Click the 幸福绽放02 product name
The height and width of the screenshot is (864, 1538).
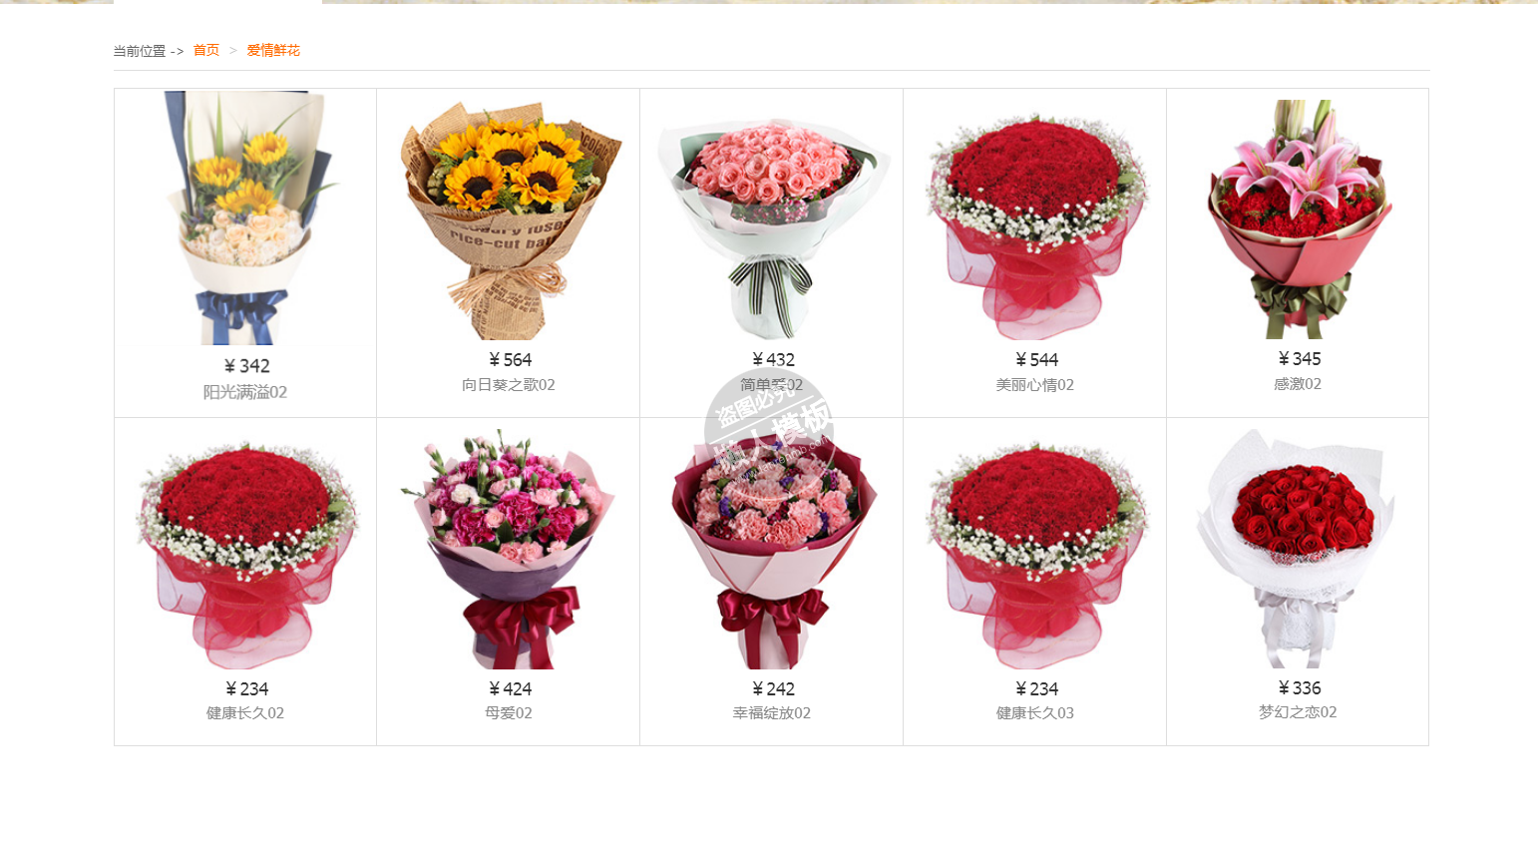[772, 712]
